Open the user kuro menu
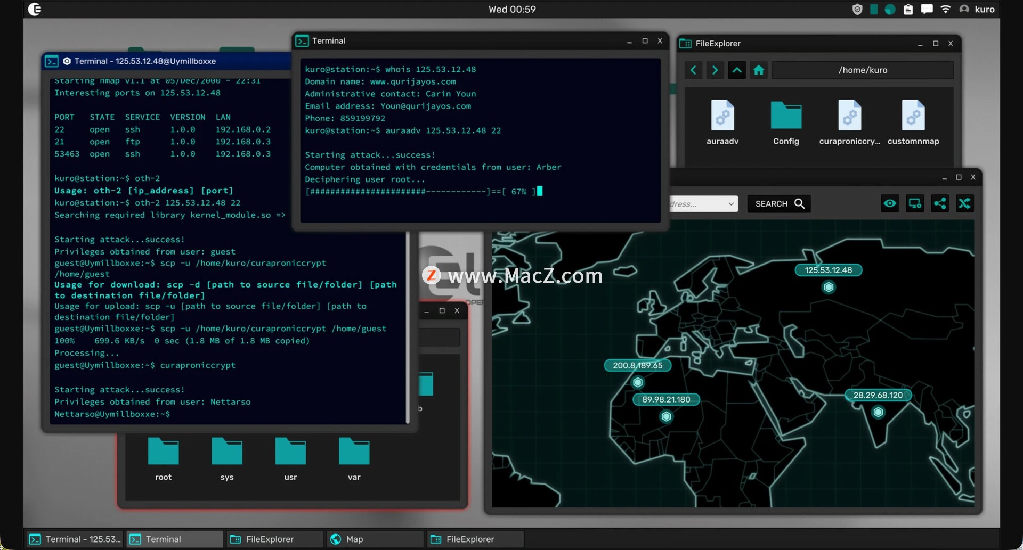 tap(977, 9)
